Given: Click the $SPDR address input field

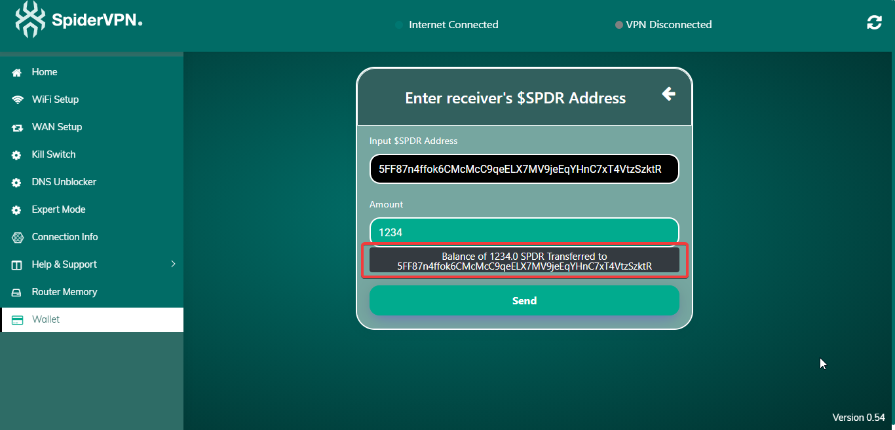Looking at the screenshot, I should [524, 170].
